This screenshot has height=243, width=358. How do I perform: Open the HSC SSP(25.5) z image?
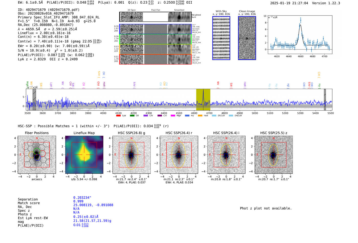(x=274, y=155)
